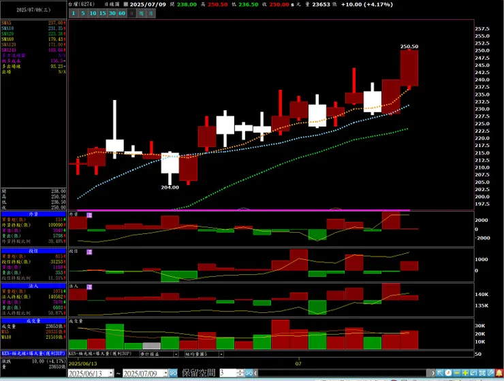Screen dimensions: 504x381
Task: Increase the 保留空間 spinner value
Action: tap(240, 371)
